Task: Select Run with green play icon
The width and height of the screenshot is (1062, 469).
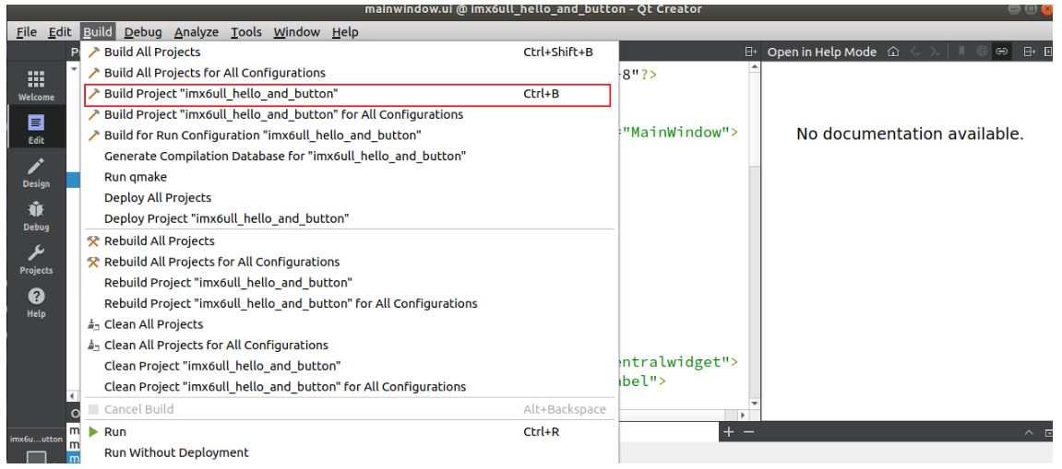Action: click(x=115, y=432)
